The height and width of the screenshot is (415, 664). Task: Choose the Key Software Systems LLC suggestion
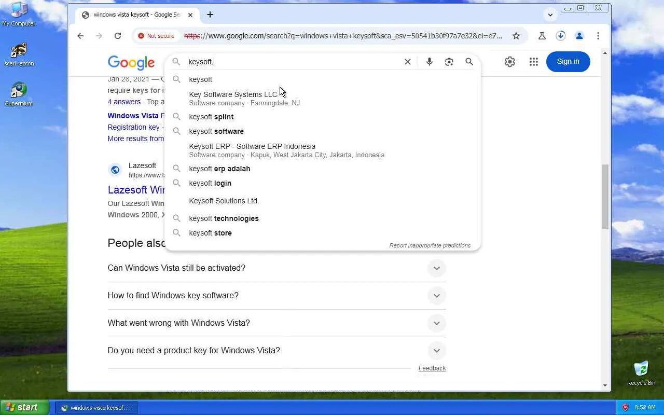tap(323, 98)
